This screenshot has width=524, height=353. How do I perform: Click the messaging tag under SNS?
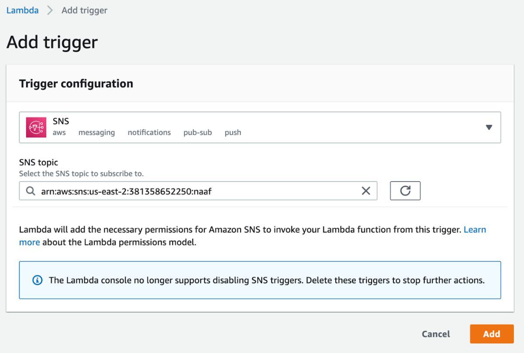97,132
